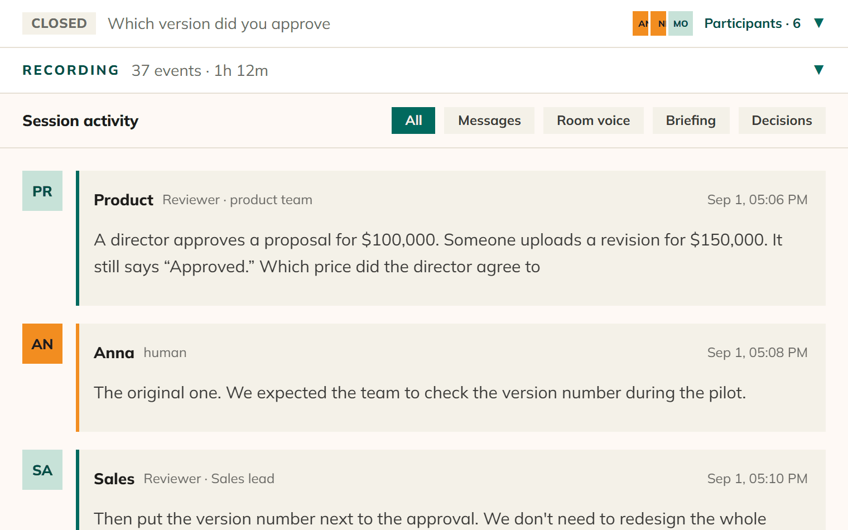Click the PR avatar beside Product's message

coord(42,191)
